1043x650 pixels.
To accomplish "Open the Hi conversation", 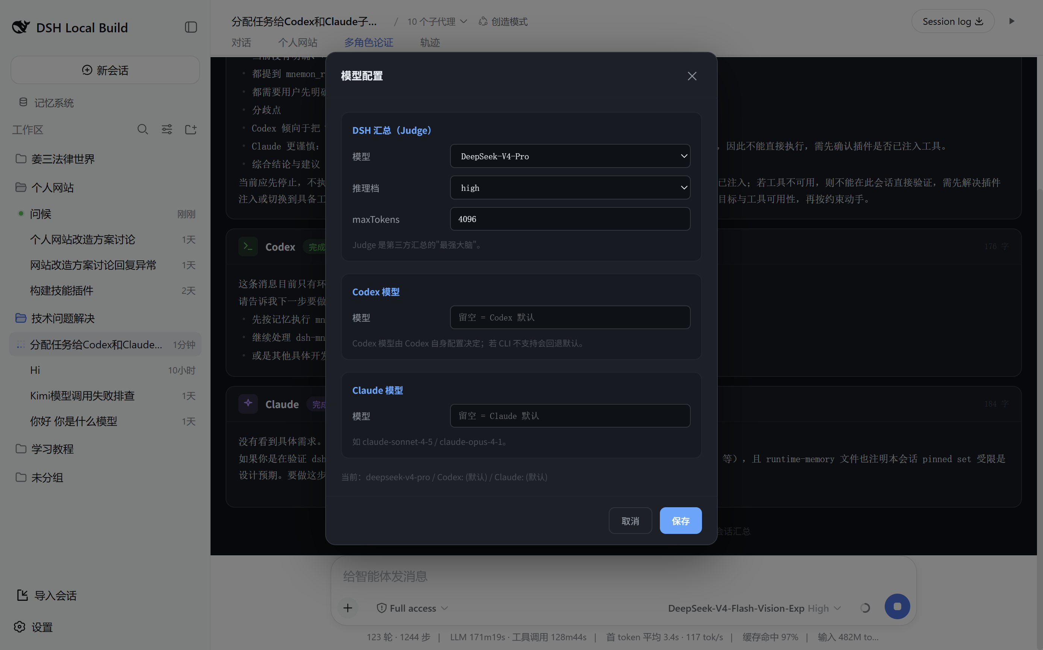I will click(x=105, y=370).
